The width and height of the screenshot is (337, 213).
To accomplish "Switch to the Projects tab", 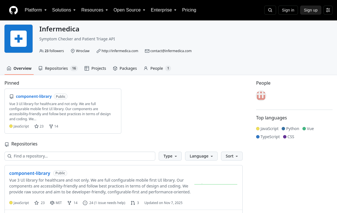I will coord(95,68).
